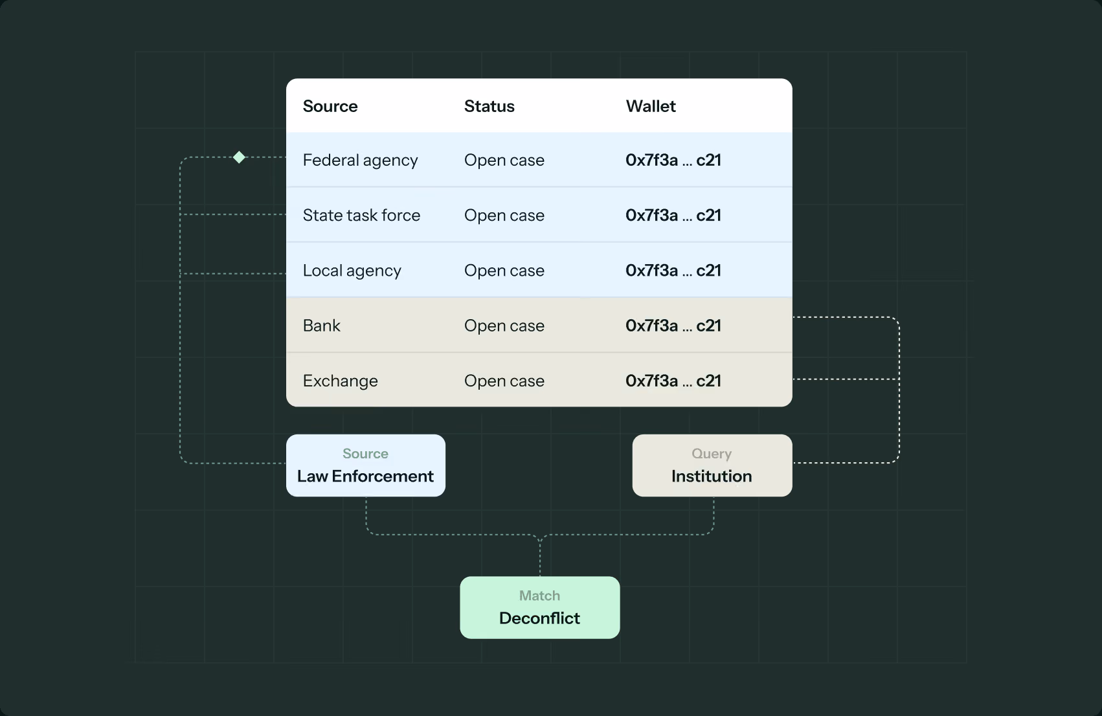Select Open case status in Local agency row
The image size is (1102, 716).
pyautogui.click(x=504, y=271)
